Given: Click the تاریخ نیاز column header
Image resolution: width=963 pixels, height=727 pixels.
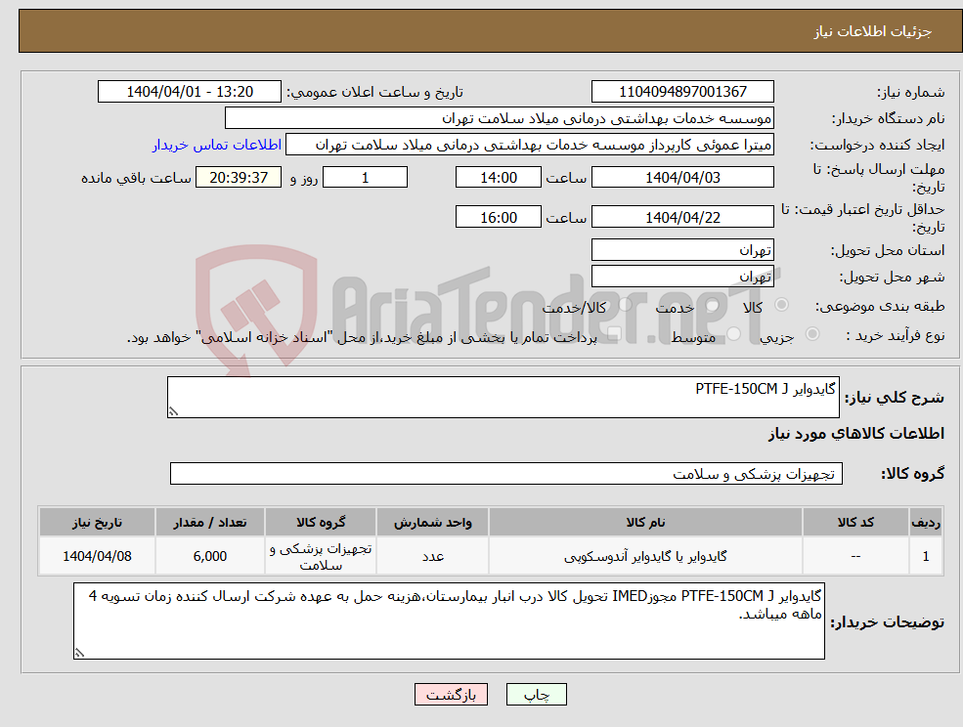Looking at the screenshot, I should (97, 523).
